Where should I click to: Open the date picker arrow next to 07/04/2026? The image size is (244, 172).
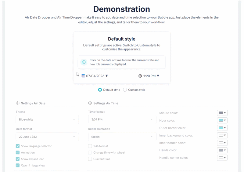tap(106, 76)
